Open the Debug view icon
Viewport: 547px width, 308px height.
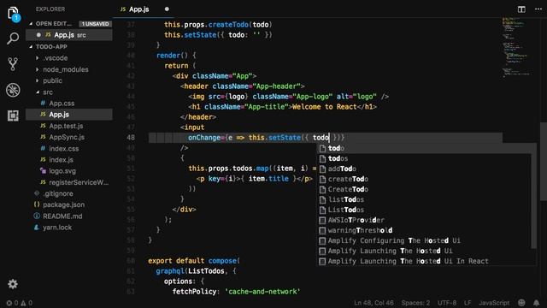(13, 90)
